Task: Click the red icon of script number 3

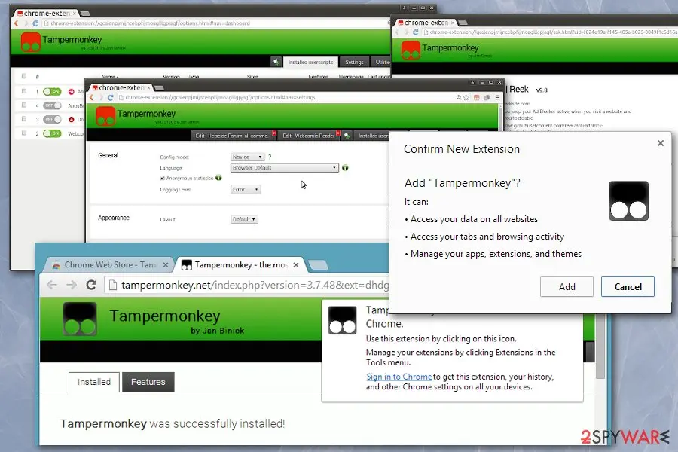Action: pos(72,119)
